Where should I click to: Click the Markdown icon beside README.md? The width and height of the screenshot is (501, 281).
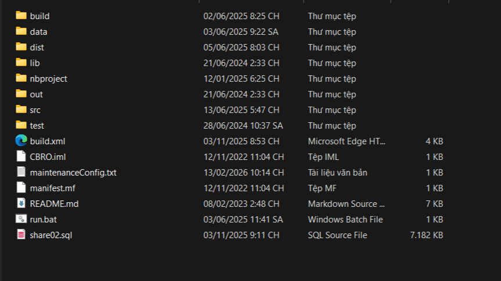click(x=21, y=203)
